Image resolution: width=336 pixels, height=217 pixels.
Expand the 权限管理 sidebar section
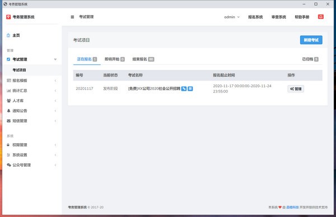32,145
